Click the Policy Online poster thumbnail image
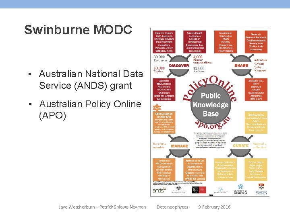 pyautogui.click(x=210, y=112)
